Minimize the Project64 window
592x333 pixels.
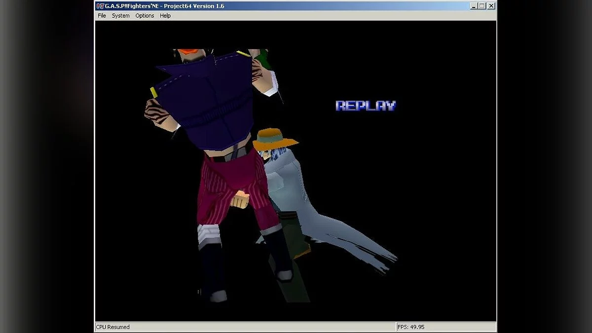pos(474,6)
